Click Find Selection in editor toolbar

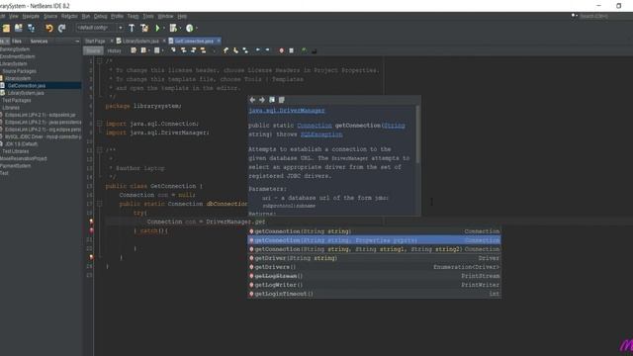coord(173,50)
